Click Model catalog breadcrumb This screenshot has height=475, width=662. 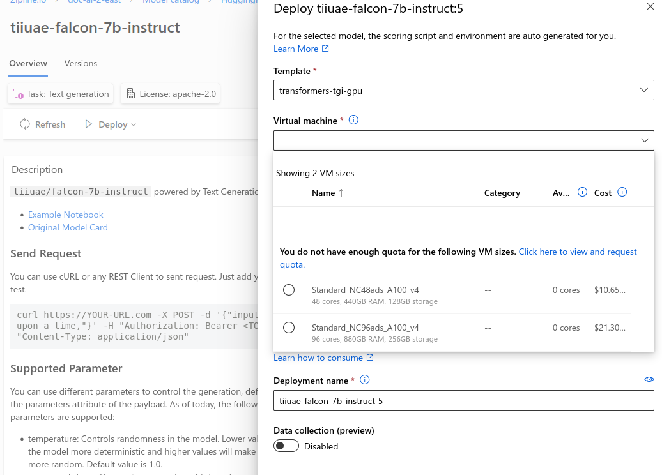pos(171,2)
